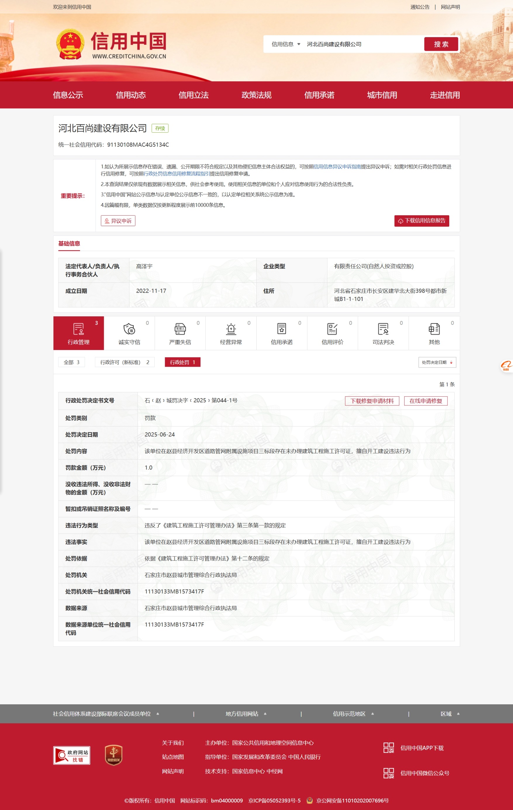The height and width of the screenshot is (810, 513).
Task: Open the 信用信息 search type dropdown
Action: [x=286, y=44]
